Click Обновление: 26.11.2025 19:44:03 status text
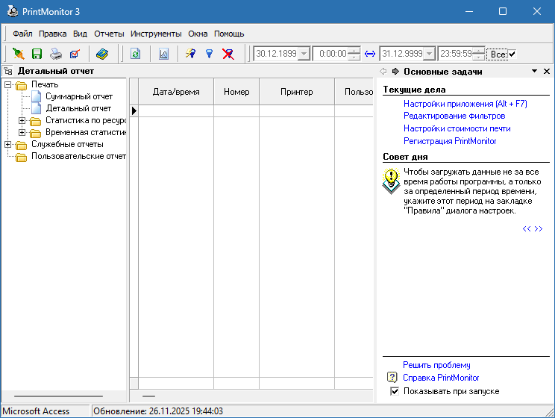 (158, 411)
